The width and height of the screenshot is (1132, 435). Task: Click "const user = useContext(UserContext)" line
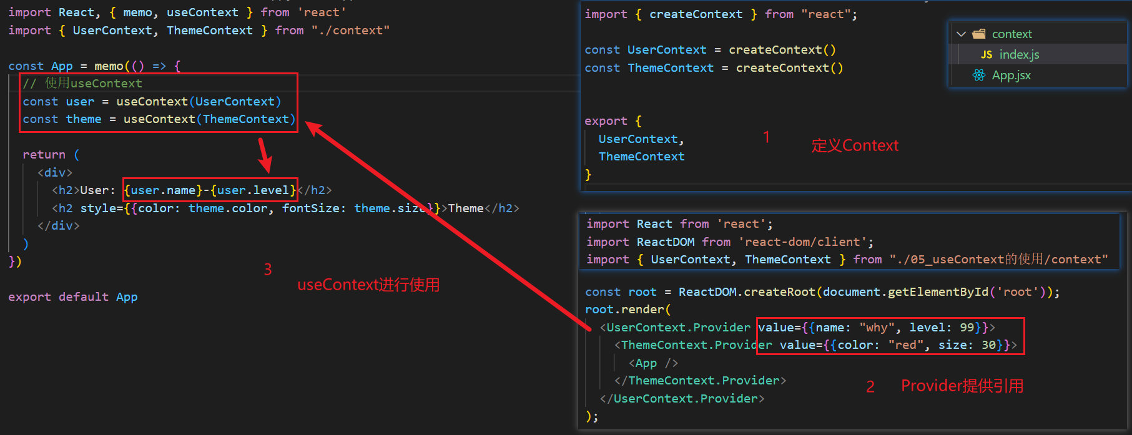pyautogui.click(x=152, y=102)
